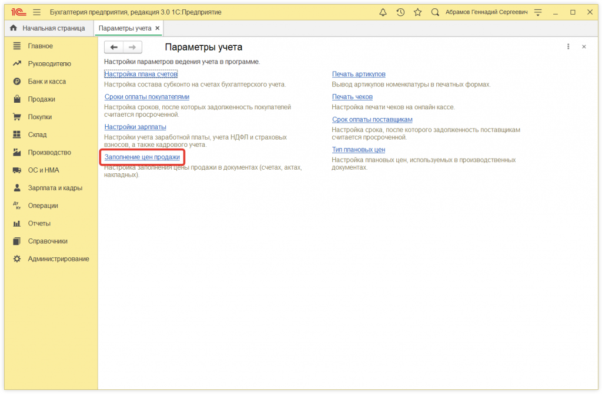This screenshot has width=602, height=394.
Task: Click the back arrow navigation button
Action: pos(114,48)
